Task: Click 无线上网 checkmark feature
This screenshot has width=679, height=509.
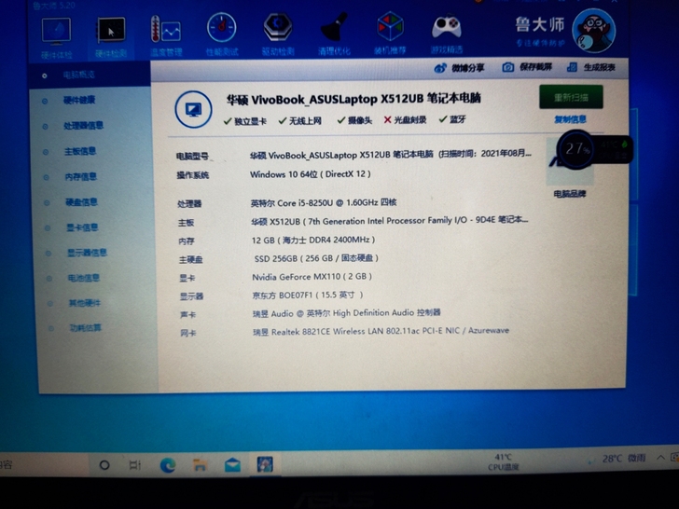Action: point(299,121)
